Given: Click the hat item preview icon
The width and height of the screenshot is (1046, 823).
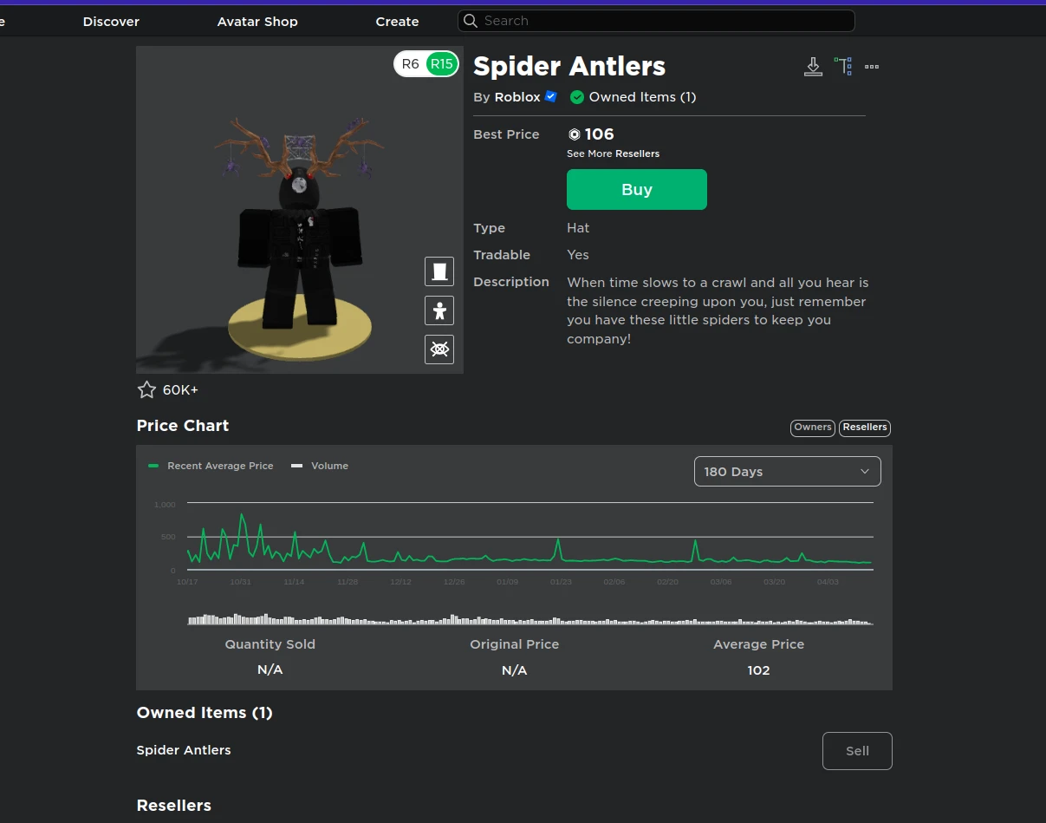Looking at the screenshot, I should coord(439,271).
